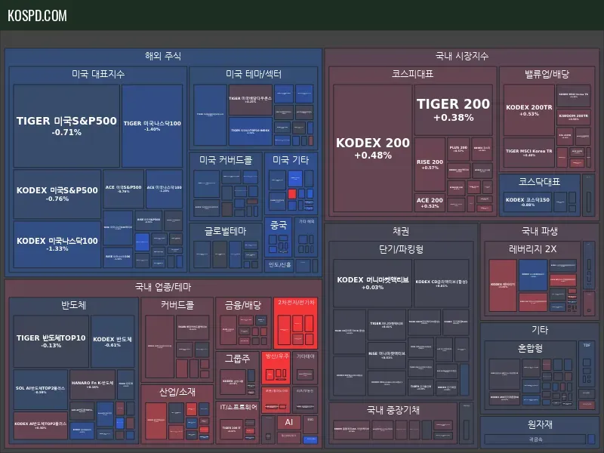Click the TIGER 미국배당다우존스 tile
604x453 pixels.
coord(251,100)
